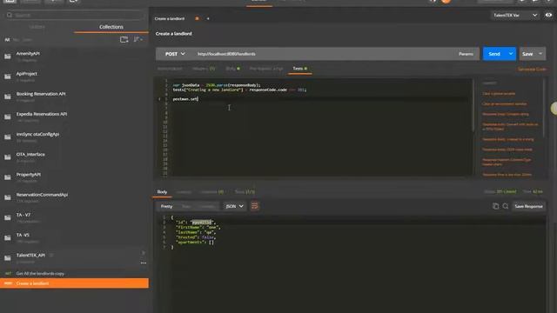Open the response Headers tab
Screen dimensions: 557x313
tap(211, 192)
